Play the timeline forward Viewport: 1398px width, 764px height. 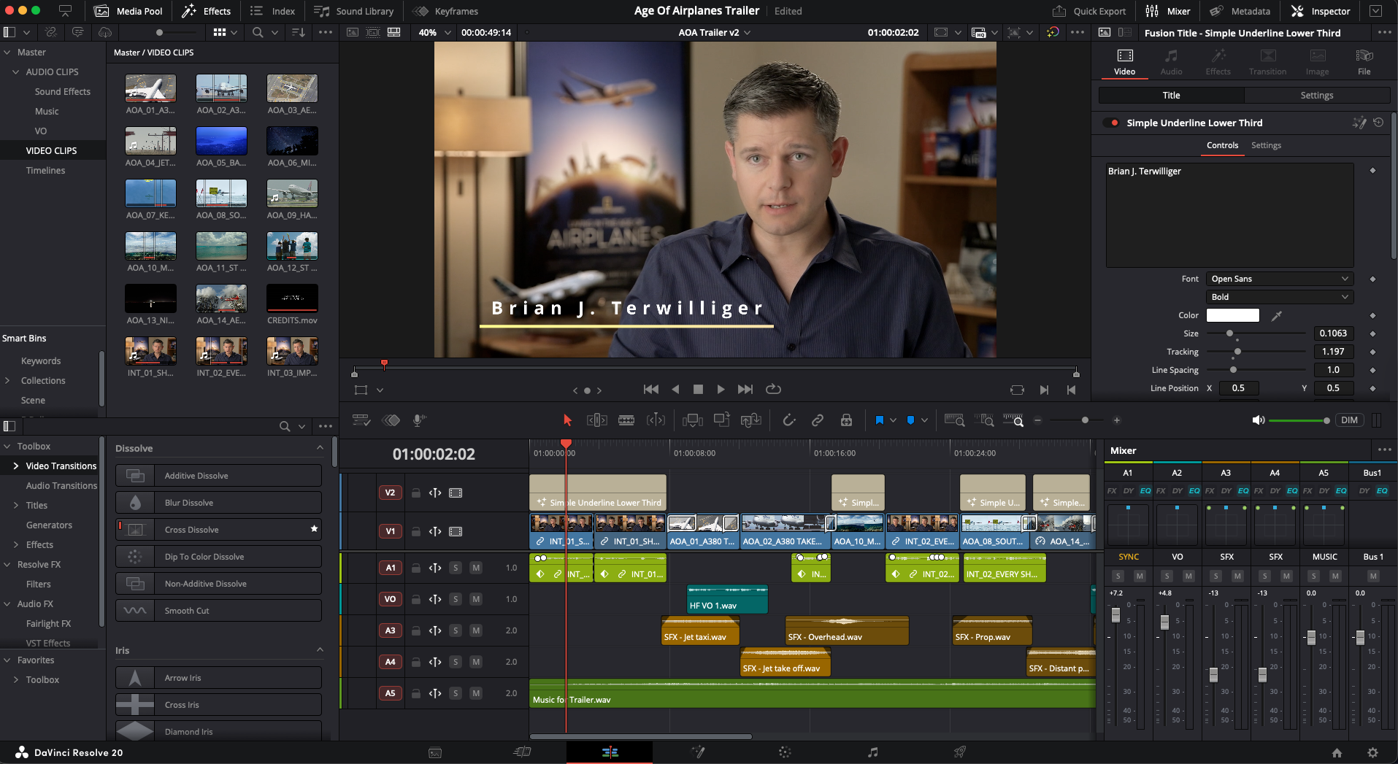tap(721, 390)
